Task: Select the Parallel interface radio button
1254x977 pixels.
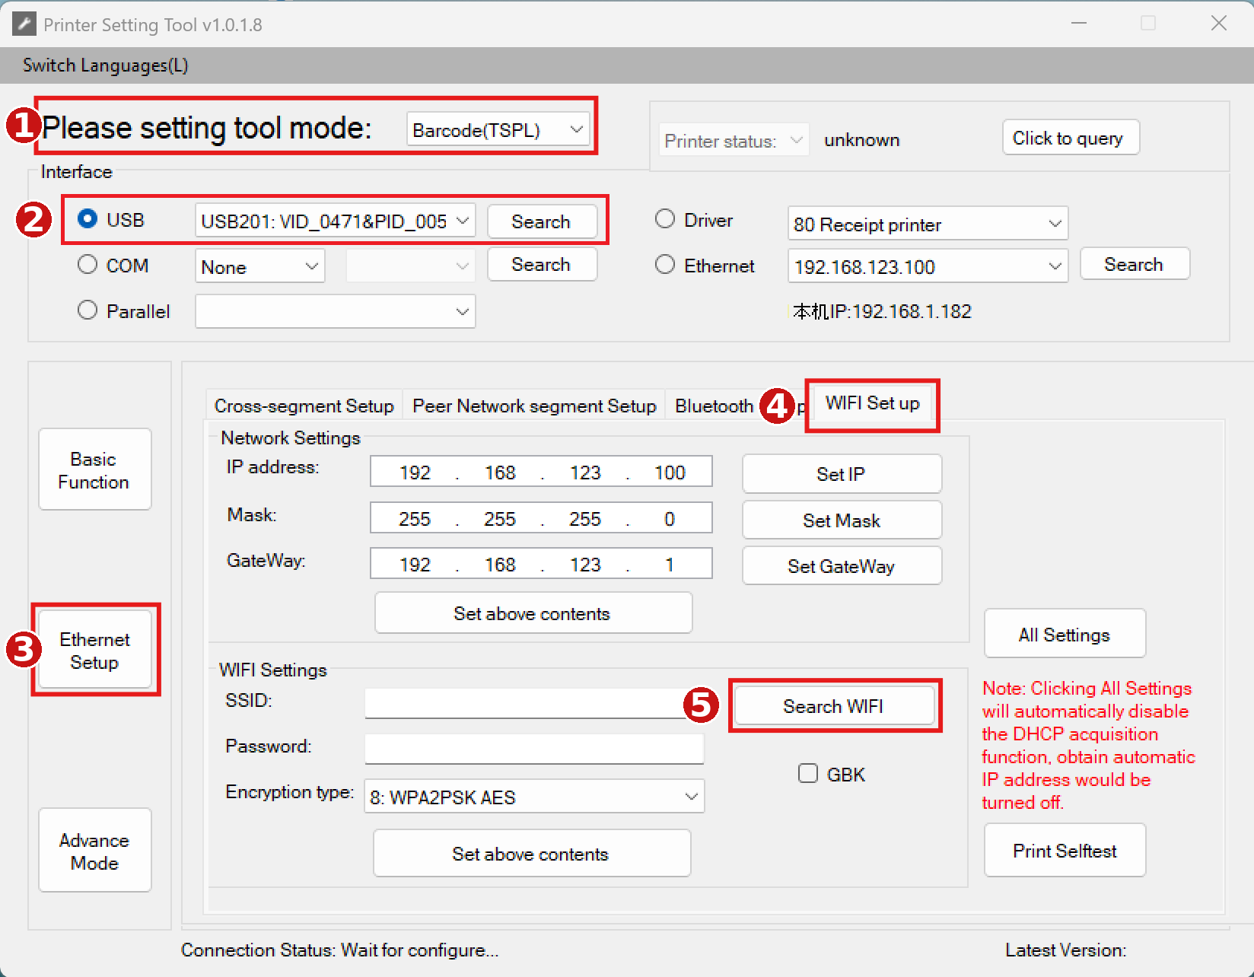Action: [x=88, y=310]
